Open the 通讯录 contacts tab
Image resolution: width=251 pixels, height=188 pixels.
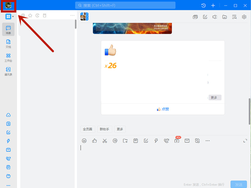(8, 71)
